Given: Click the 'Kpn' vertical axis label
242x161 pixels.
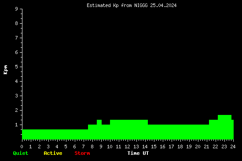Looking at the screenshot, I should coord(5,70).
